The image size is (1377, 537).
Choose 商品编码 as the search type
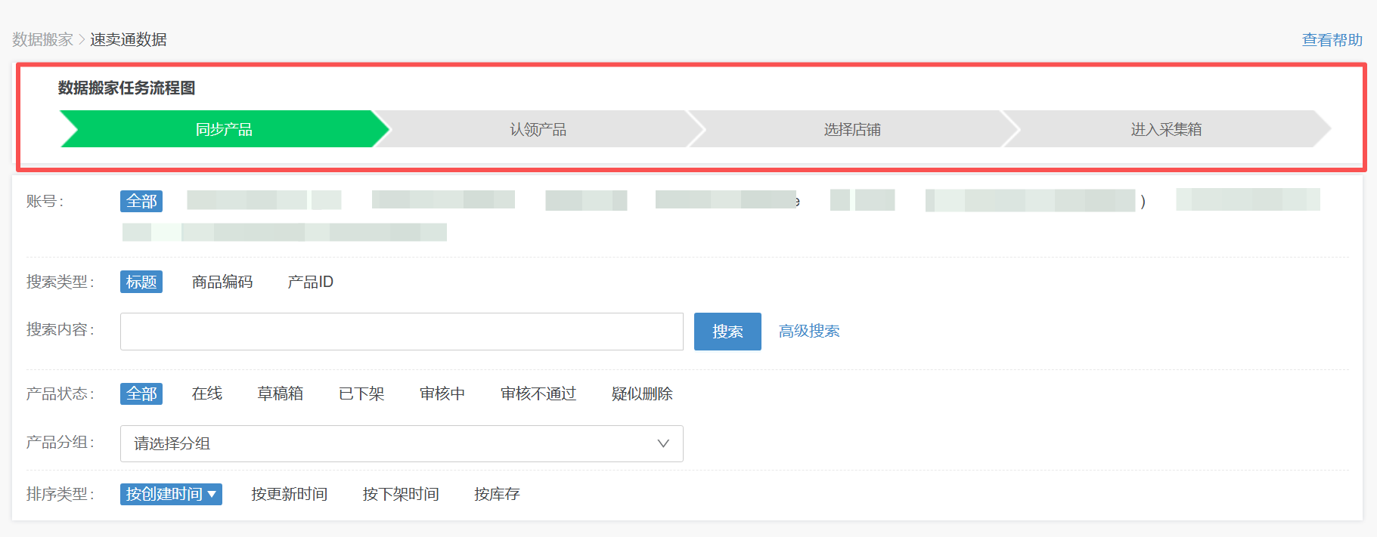(x=222, y=282)
